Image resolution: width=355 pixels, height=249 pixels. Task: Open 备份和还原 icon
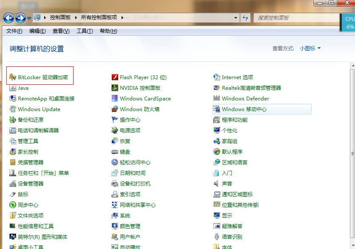click(13, 120)
